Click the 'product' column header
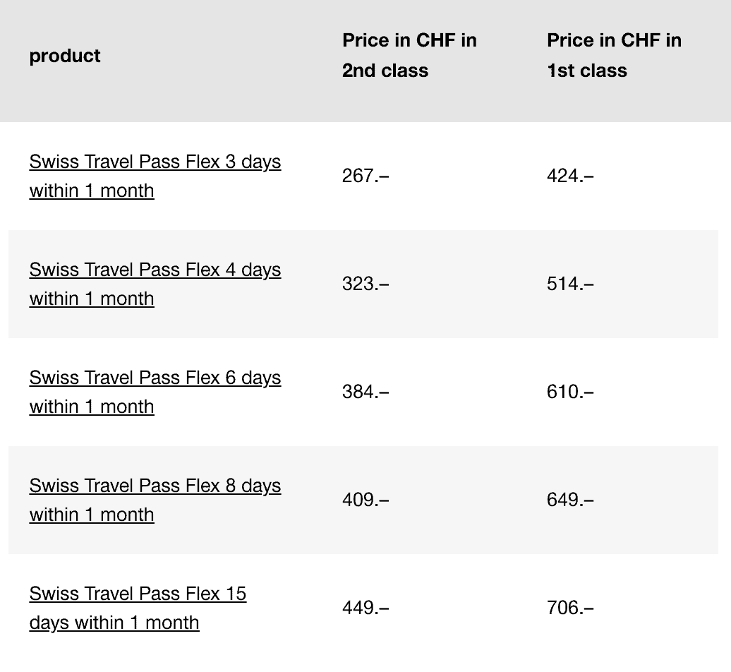The image size is (731, 672). point(65,56)
